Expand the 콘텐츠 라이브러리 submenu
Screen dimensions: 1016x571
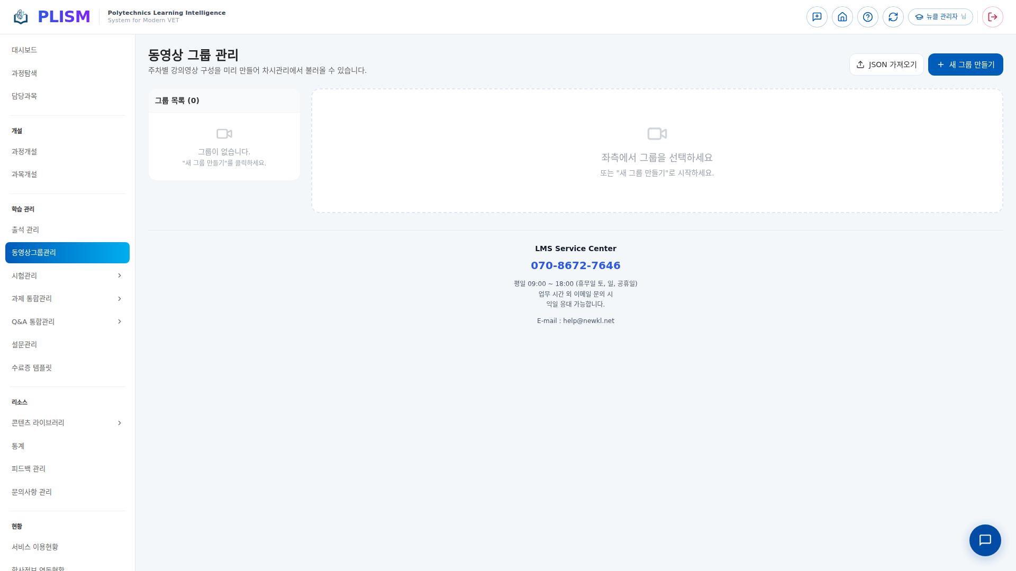67,423
